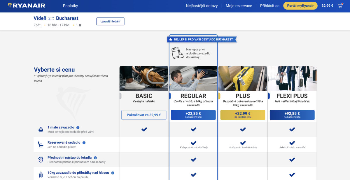Image resolution: width=350 pixels, height=180 pixels.
Task: Choose Plus fare +32,99 € button
Action: [x=243, y=115]
